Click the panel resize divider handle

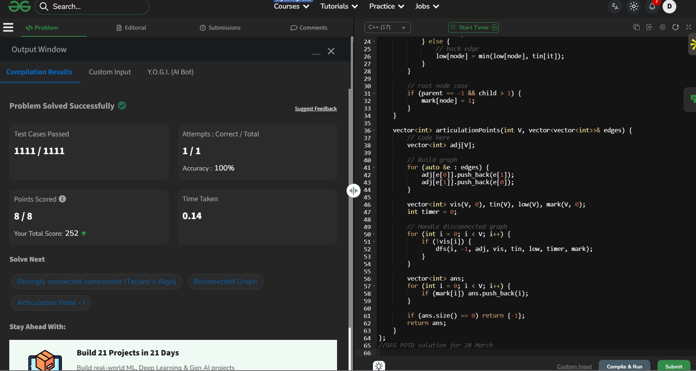(x=353, y=191)
